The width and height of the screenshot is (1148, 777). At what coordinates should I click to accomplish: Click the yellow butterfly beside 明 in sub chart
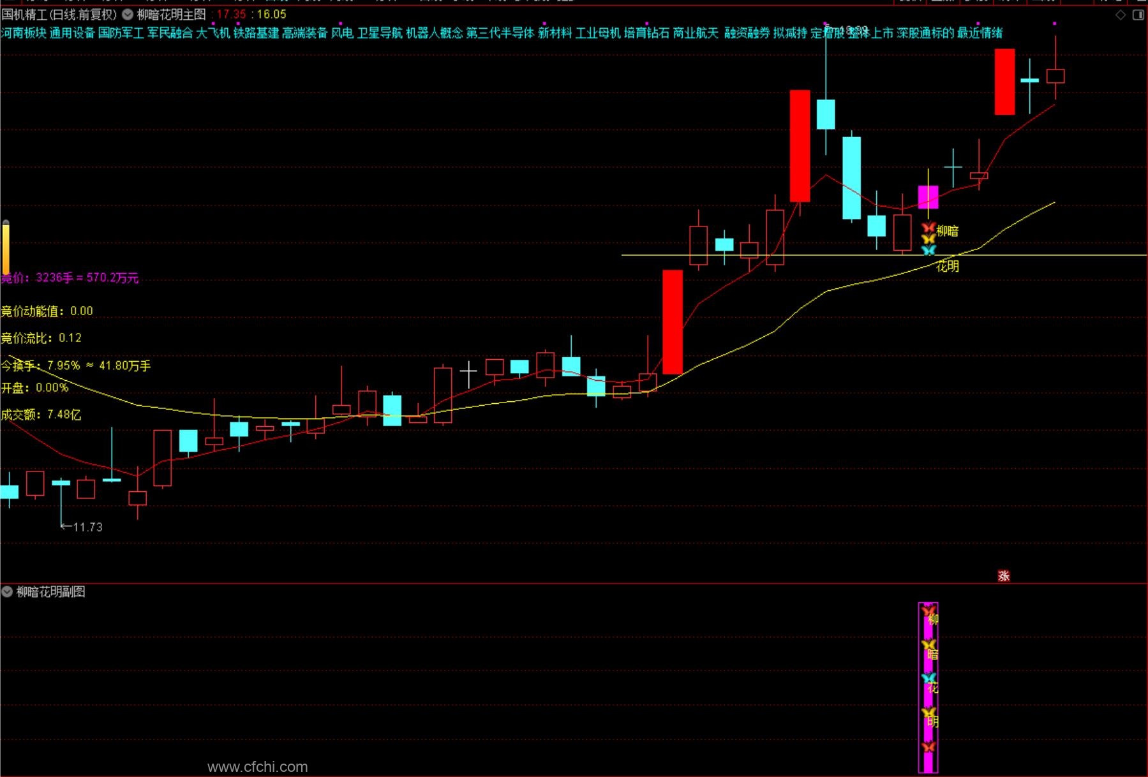(928, 713)
